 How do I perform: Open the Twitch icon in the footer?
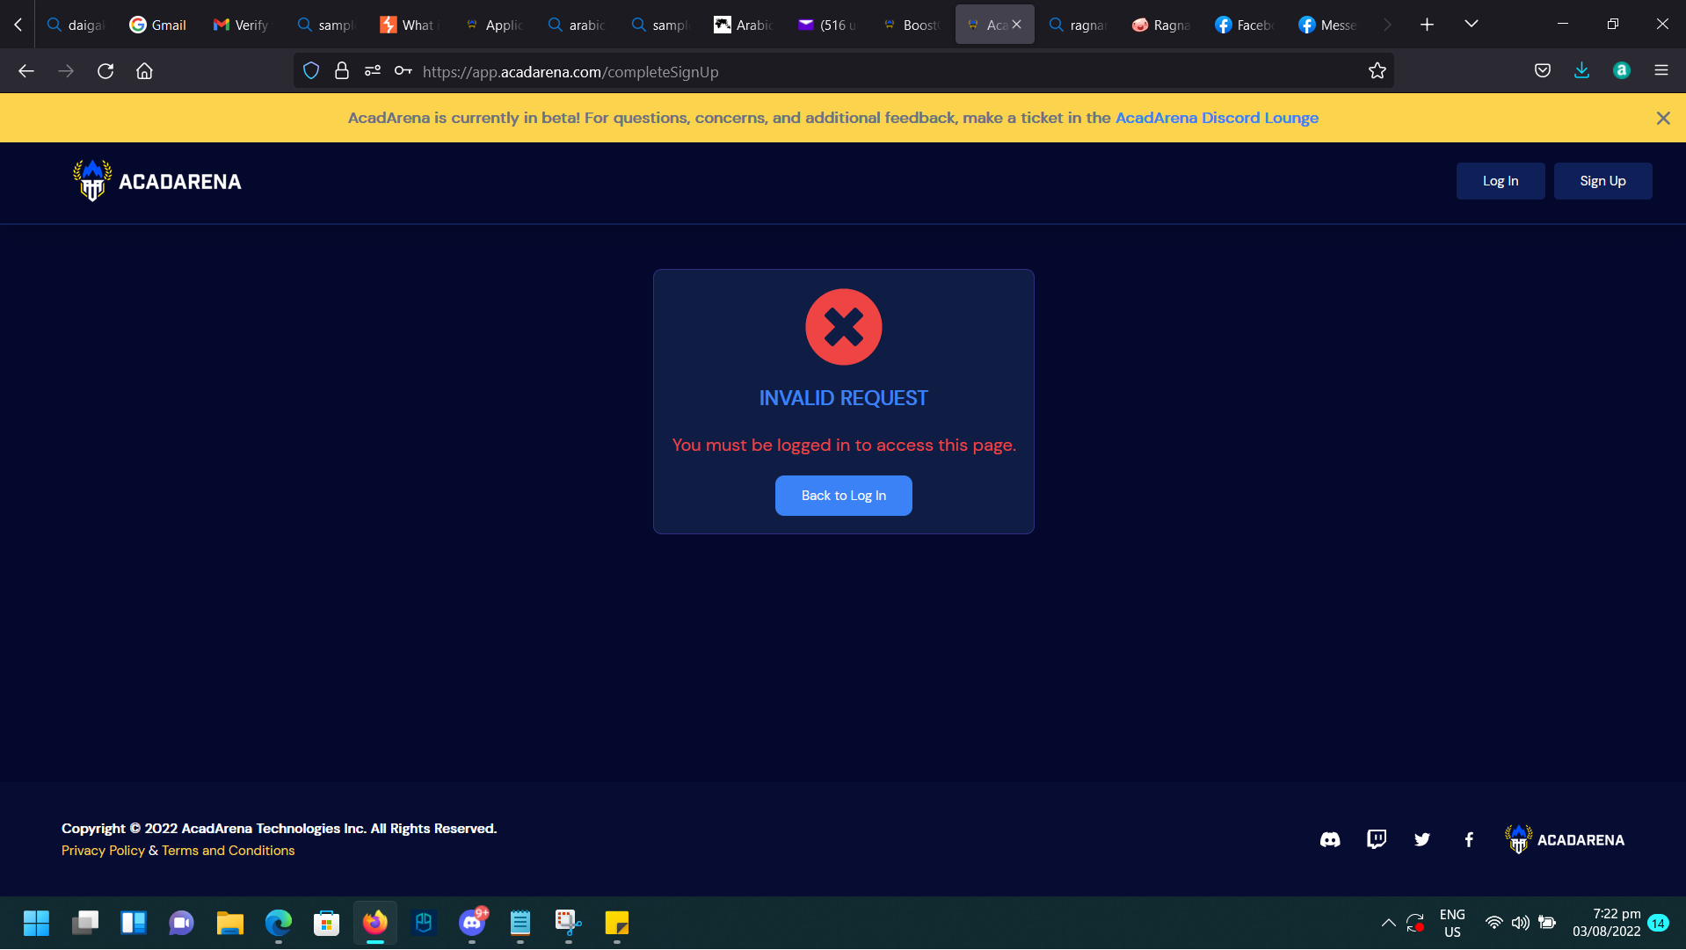[1376, 839]
